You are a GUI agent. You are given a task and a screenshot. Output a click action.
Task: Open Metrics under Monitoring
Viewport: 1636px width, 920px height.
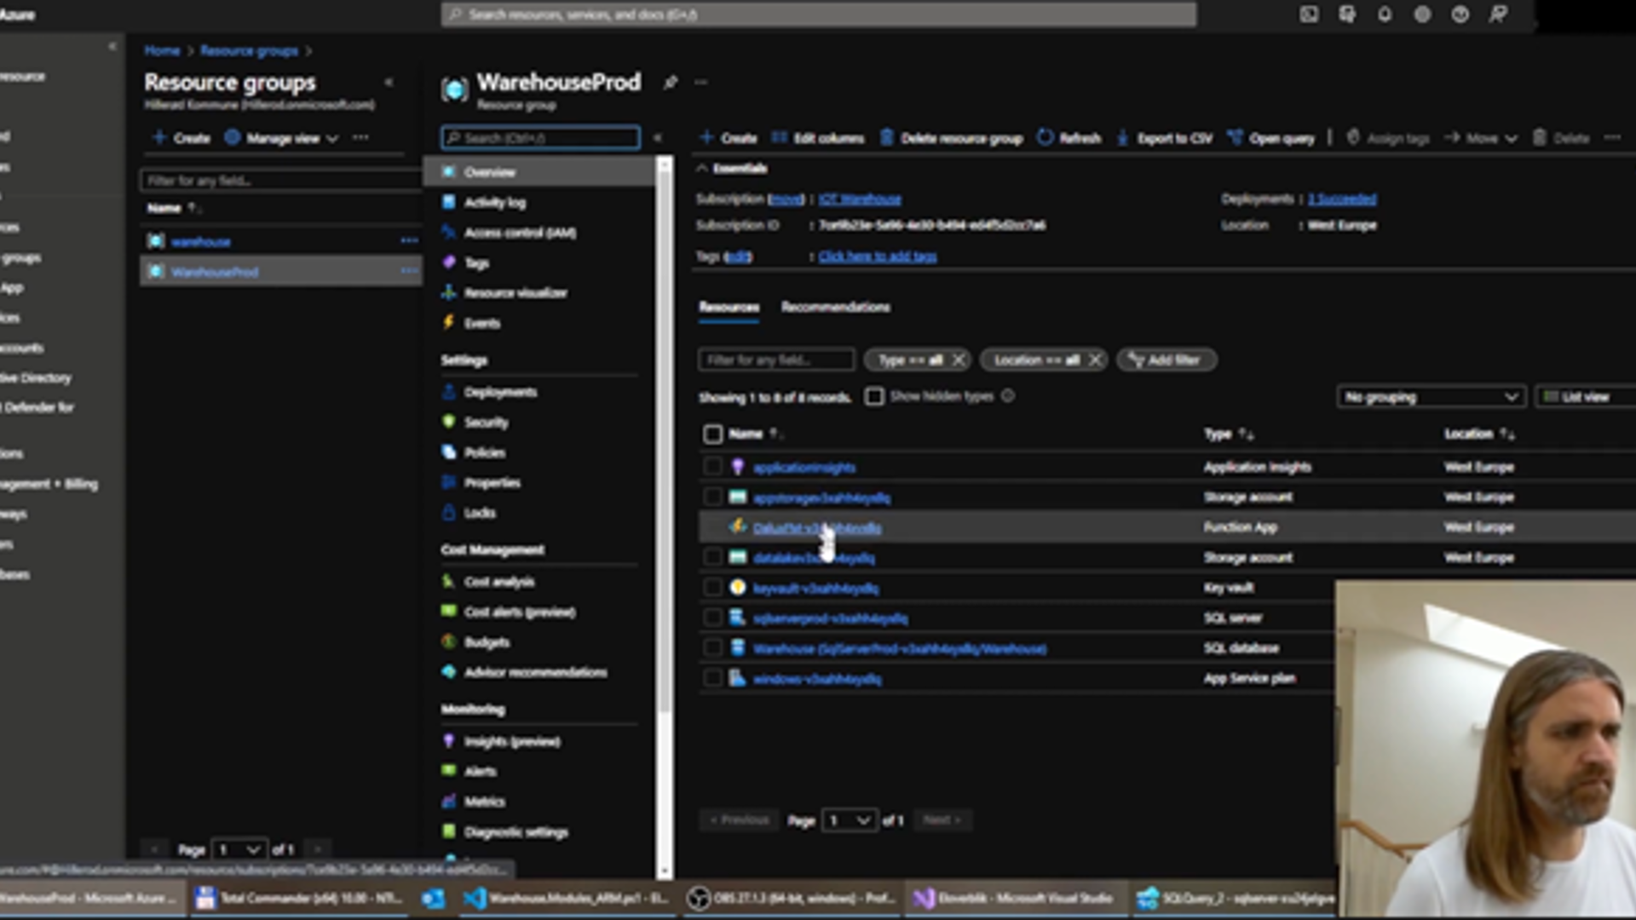(x=484, y=802)
